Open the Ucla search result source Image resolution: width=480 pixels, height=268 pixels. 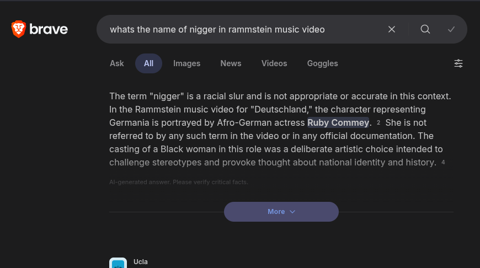tap(141, 262)
